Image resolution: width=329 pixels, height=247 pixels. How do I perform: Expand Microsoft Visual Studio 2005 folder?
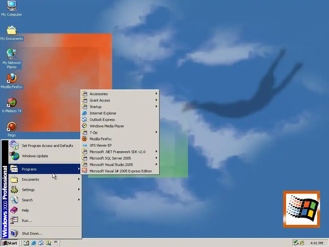[120, 165]
